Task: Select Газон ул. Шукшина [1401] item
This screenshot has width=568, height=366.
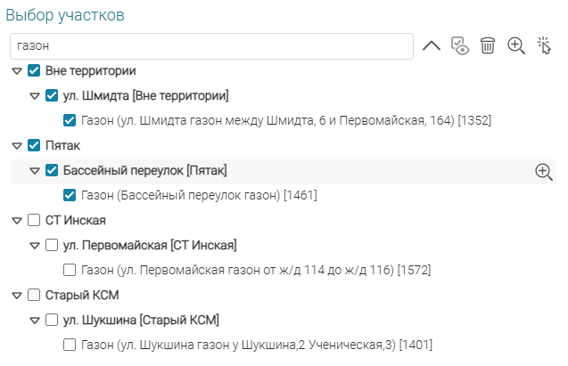Action: pos(257,345)
